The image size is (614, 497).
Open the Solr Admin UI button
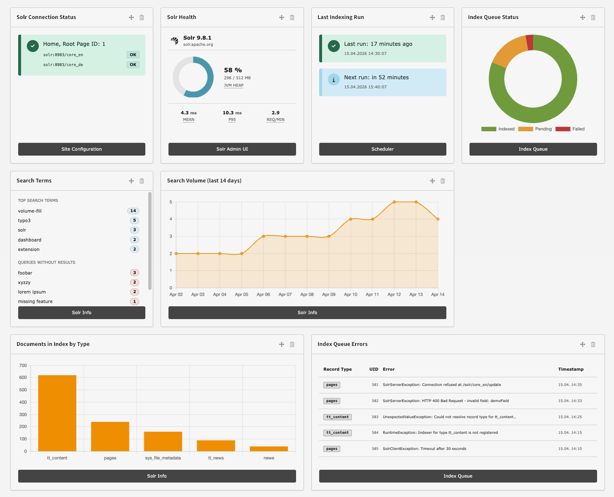(232, 149)
